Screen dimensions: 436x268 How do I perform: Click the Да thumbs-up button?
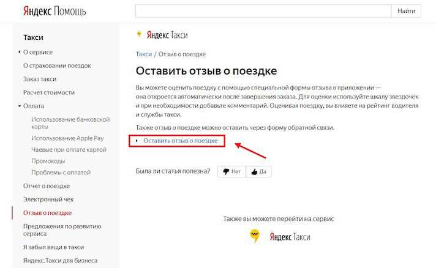click(x=258, y=172)
